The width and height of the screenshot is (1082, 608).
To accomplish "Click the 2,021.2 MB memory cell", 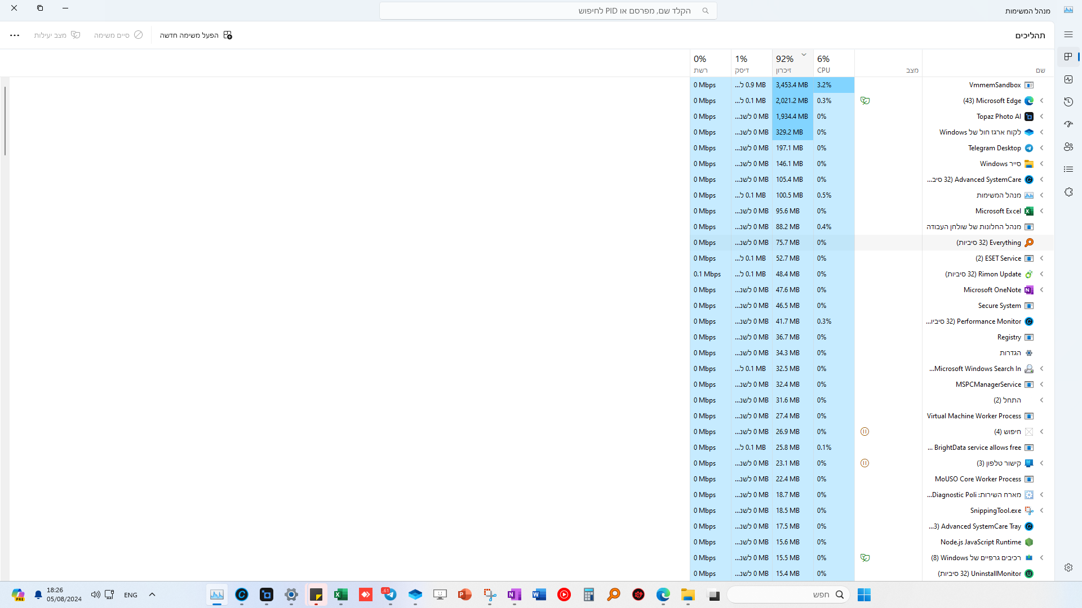I will (x=793, y=101).
